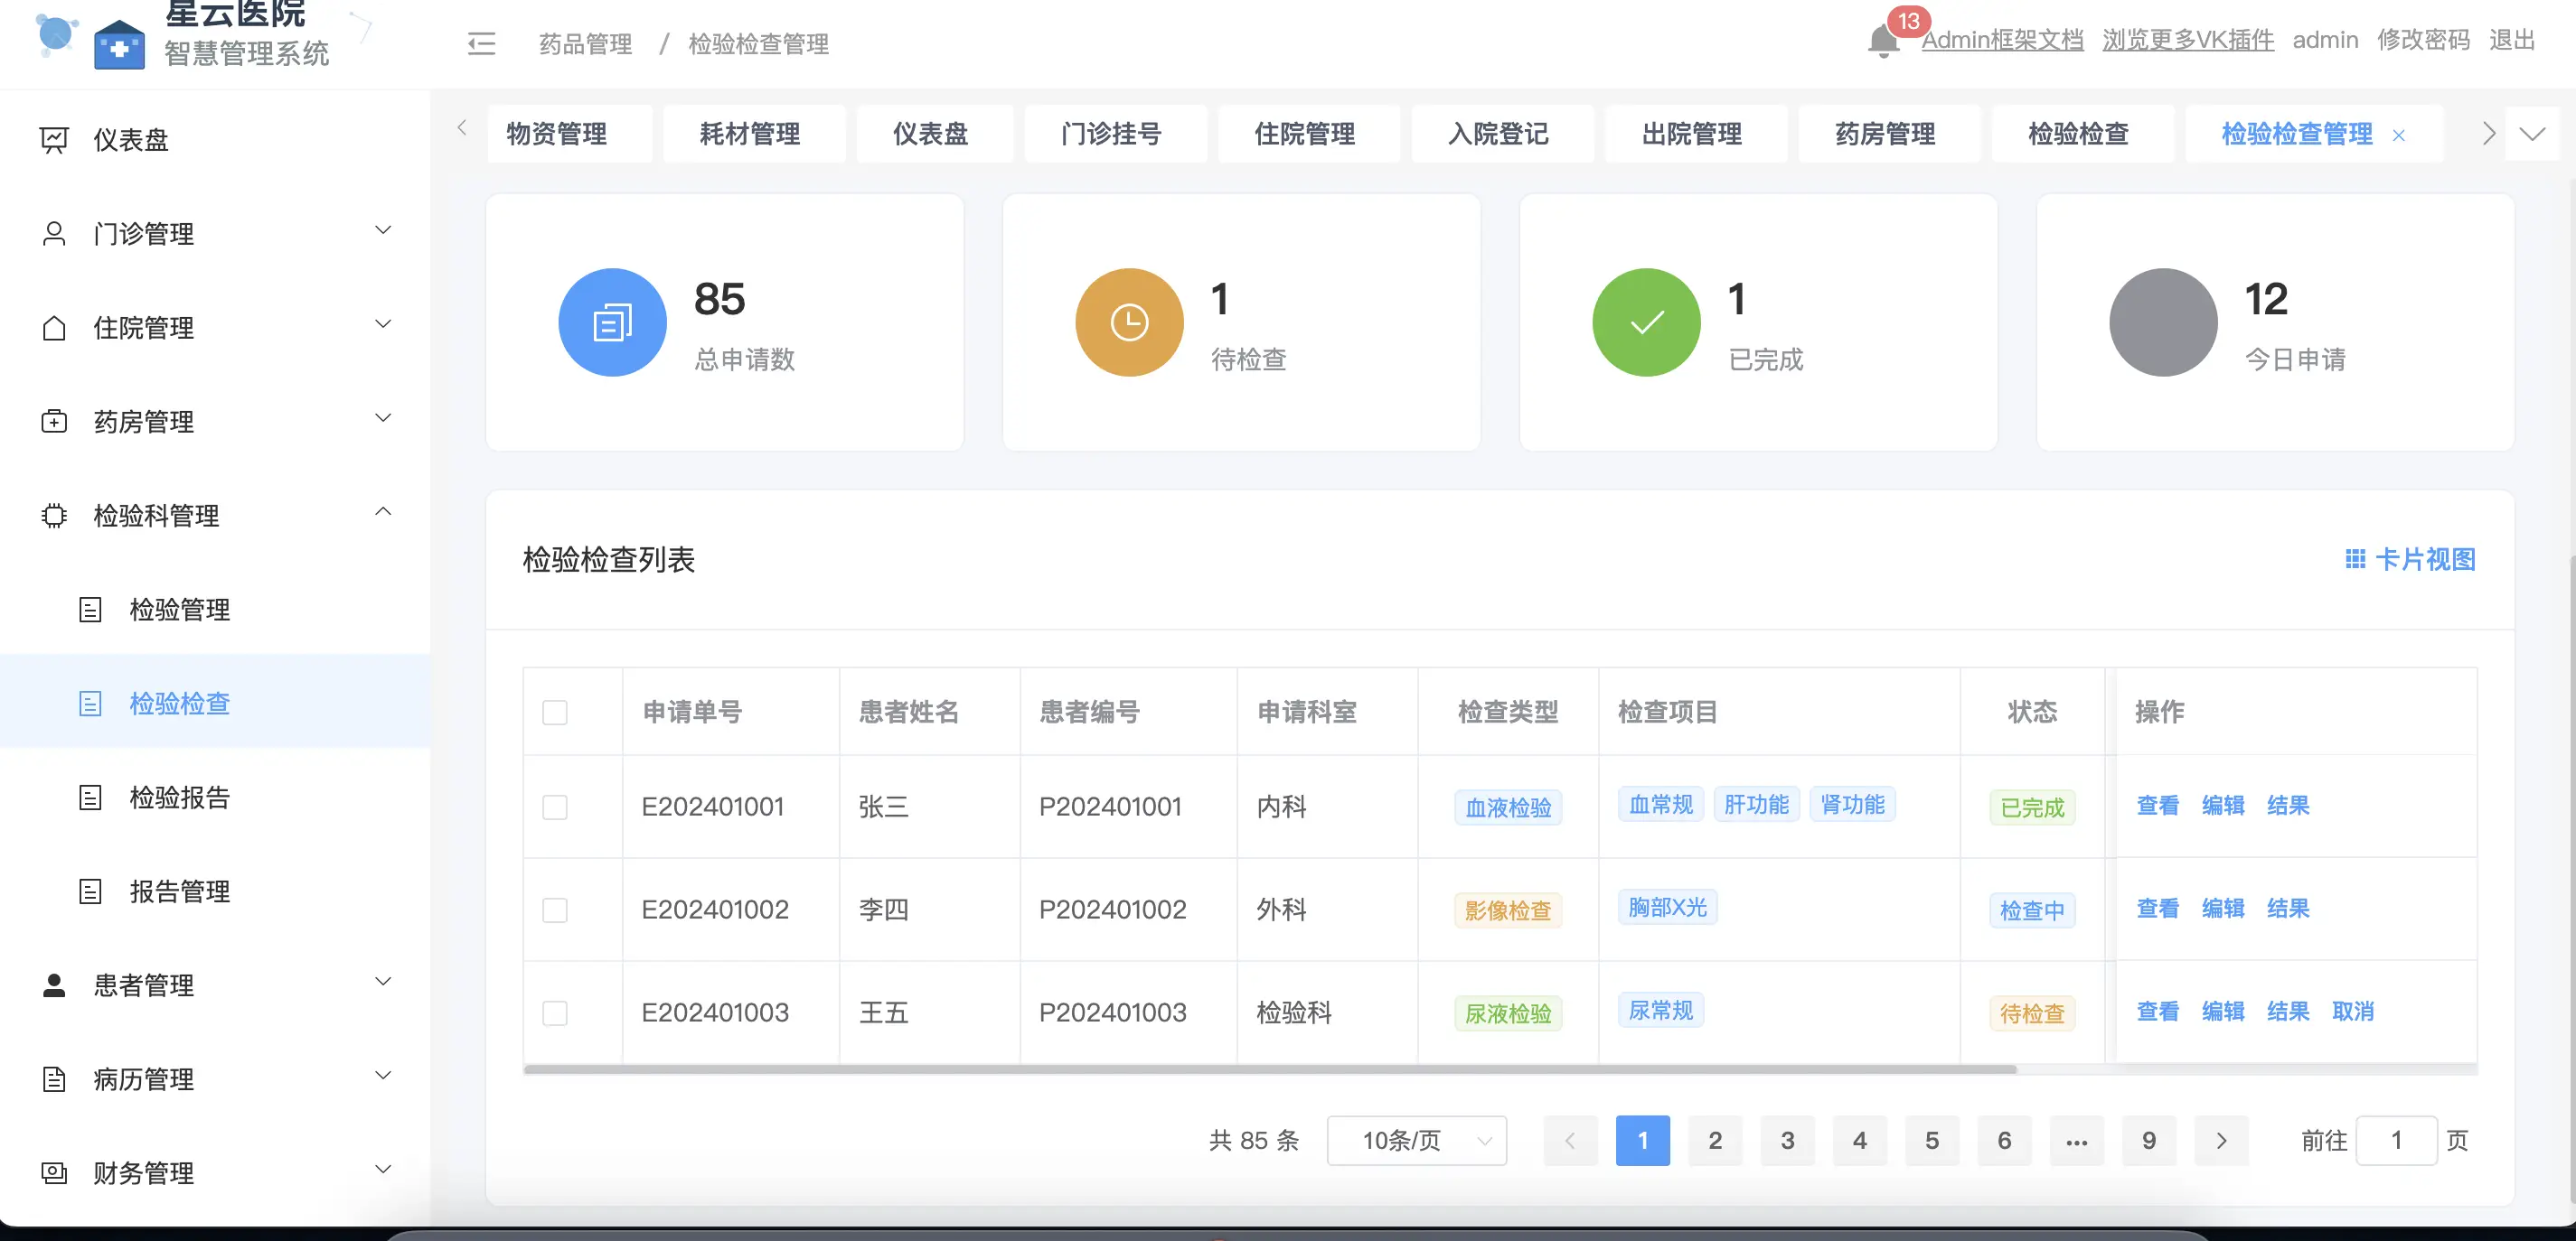This screenshot has width=2576, height=1241.
Task: Click the green completed checkmark icon
Action: click(x=1646, y=322)
